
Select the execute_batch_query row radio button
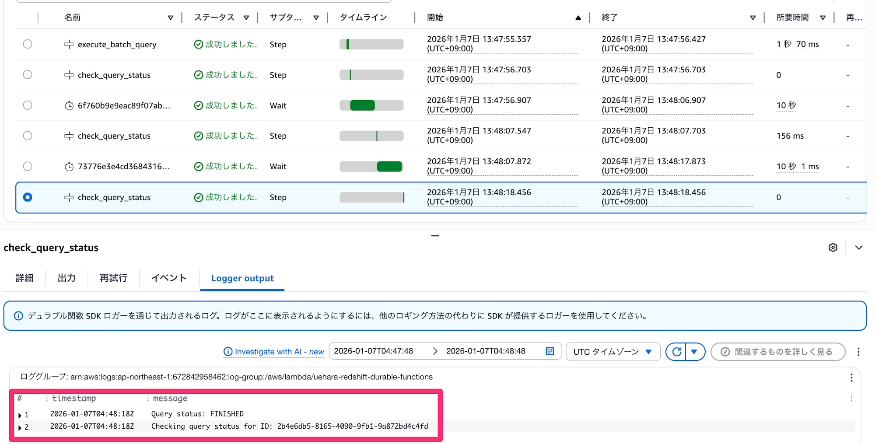pyautogui.click(x=28, y=44)
